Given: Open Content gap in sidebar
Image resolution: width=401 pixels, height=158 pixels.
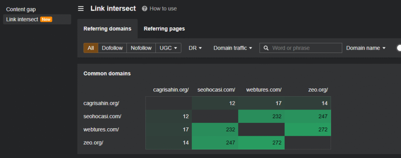Looking at the screenshot, I should click(21, 9).
